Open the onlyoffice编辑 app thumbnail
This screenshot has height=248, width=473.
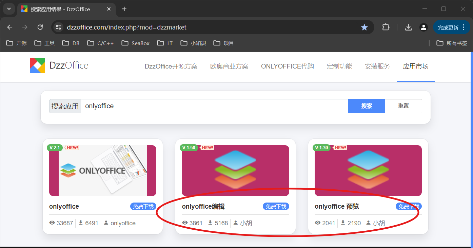[x=235, y=171]
